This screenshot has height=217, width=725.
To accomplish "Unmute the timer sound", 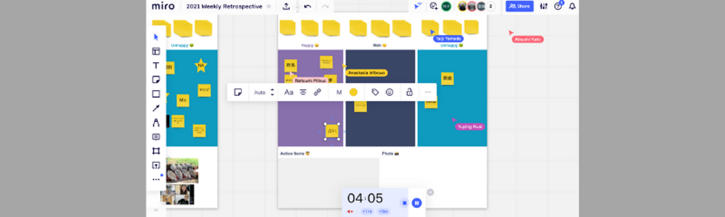I will 350,211.
